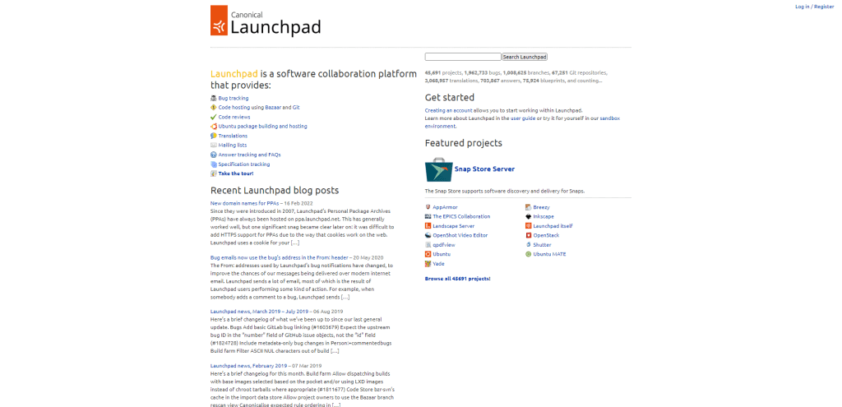
Task: Open the user guide link
Action: (522, 118)
